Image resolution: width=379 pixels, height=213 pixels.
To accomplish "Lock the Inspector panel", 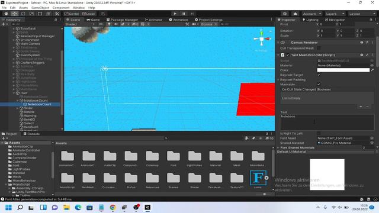I will pos(371,20).
